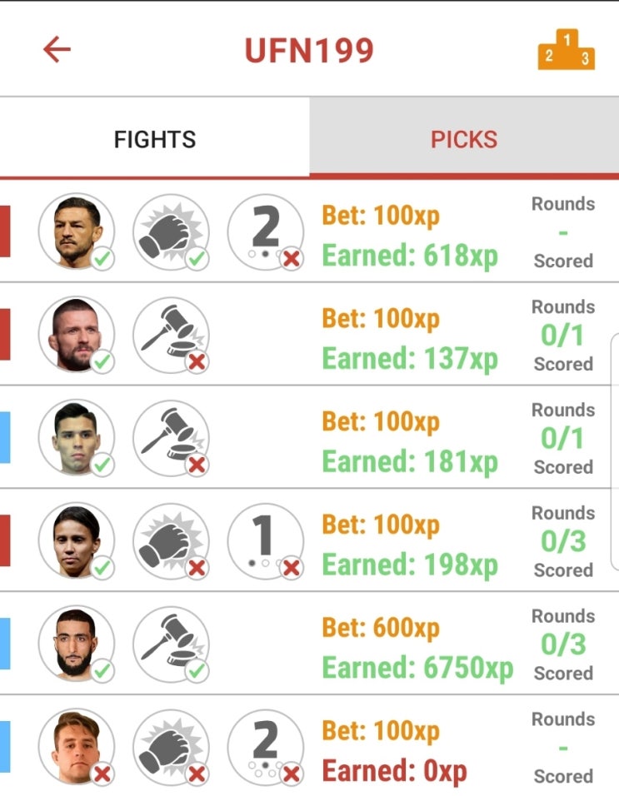Tap the gavel decision icon in 181xp row
619x796 pixels.
[171, 438]
